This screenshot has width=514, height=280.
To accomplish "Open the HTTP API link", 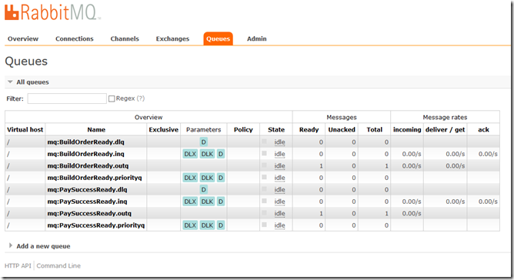I will [18, 265].
